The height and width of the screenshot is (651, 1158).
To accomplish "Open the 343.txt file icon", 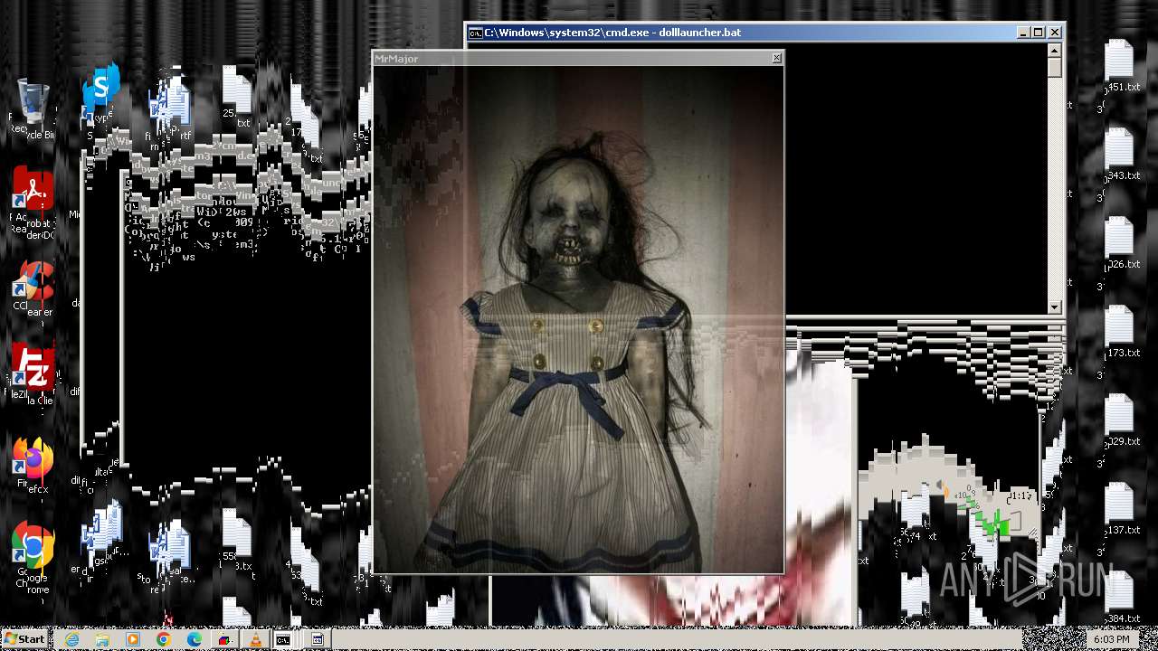I will [1120, 155].
